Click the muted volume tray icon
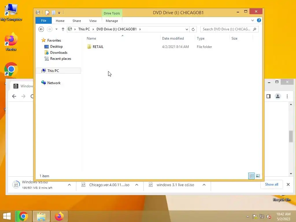 click(x=269, y=217)
